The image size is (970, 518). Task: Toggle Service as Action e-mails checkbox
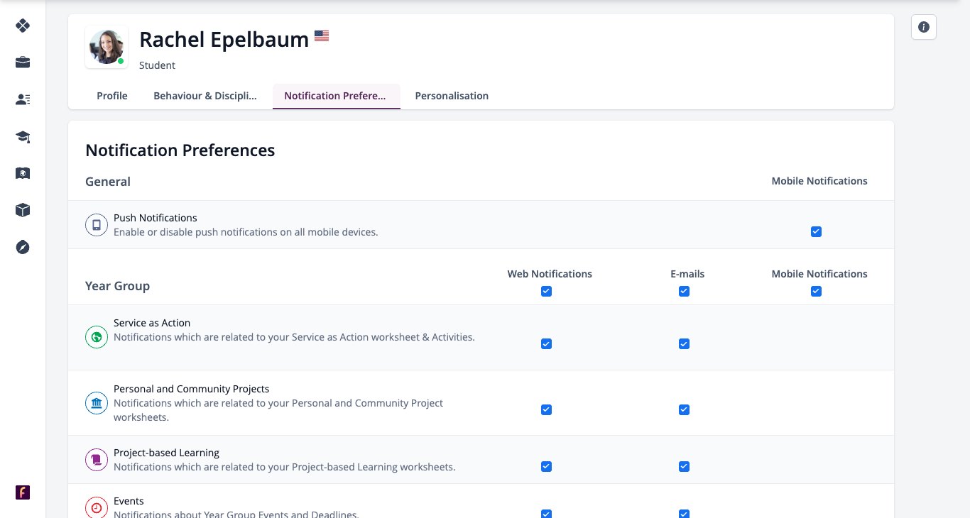pos(684,344)
